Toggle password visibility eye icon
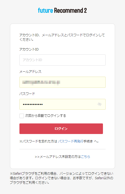 coord(100,104)
